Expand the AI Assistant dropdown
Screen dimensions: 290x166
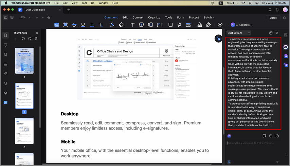[241, 25]
